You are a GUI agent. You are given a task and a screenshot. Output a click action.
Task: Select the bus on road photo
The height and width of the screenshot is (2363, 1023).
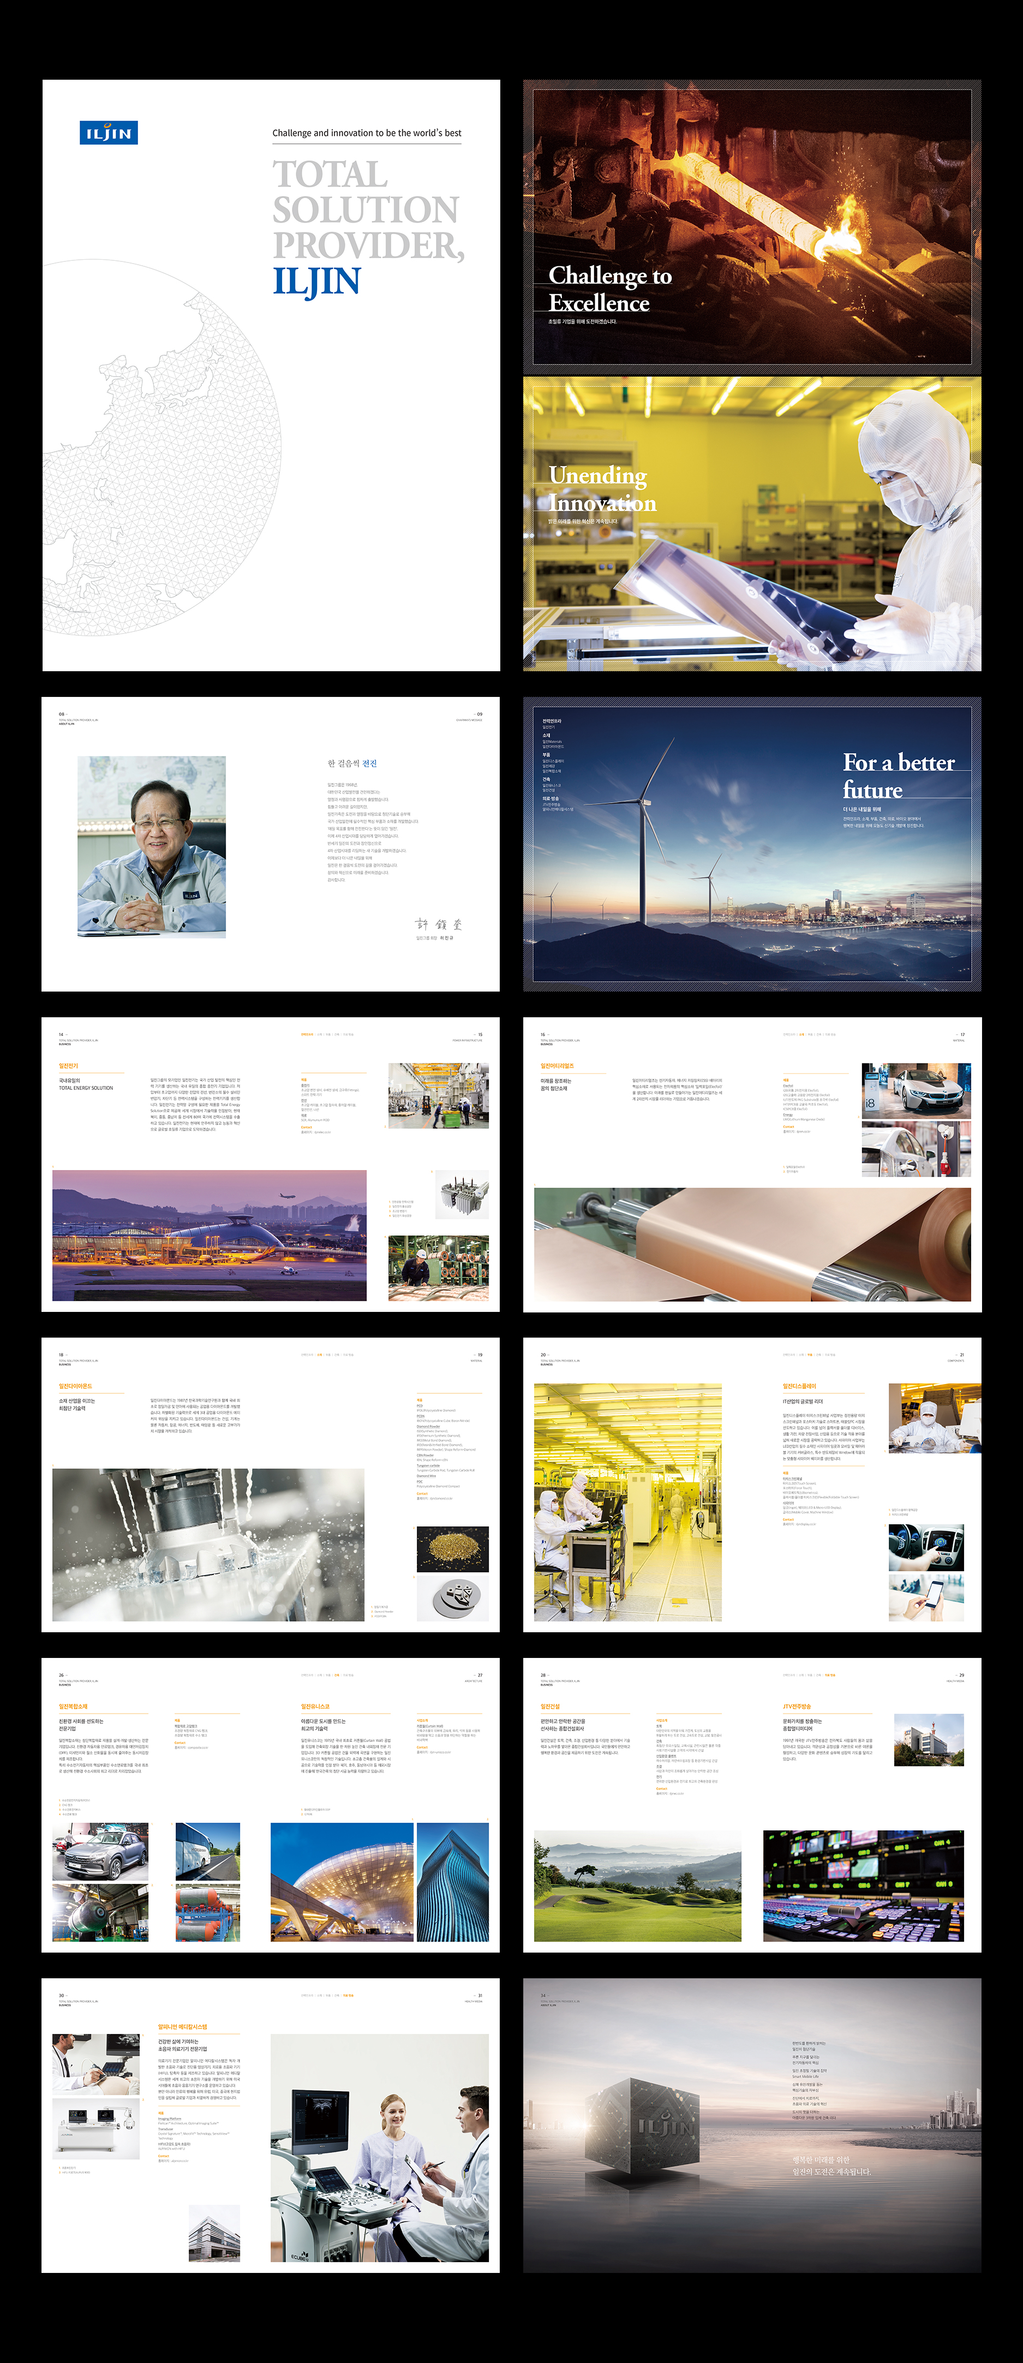(207, 1852)
